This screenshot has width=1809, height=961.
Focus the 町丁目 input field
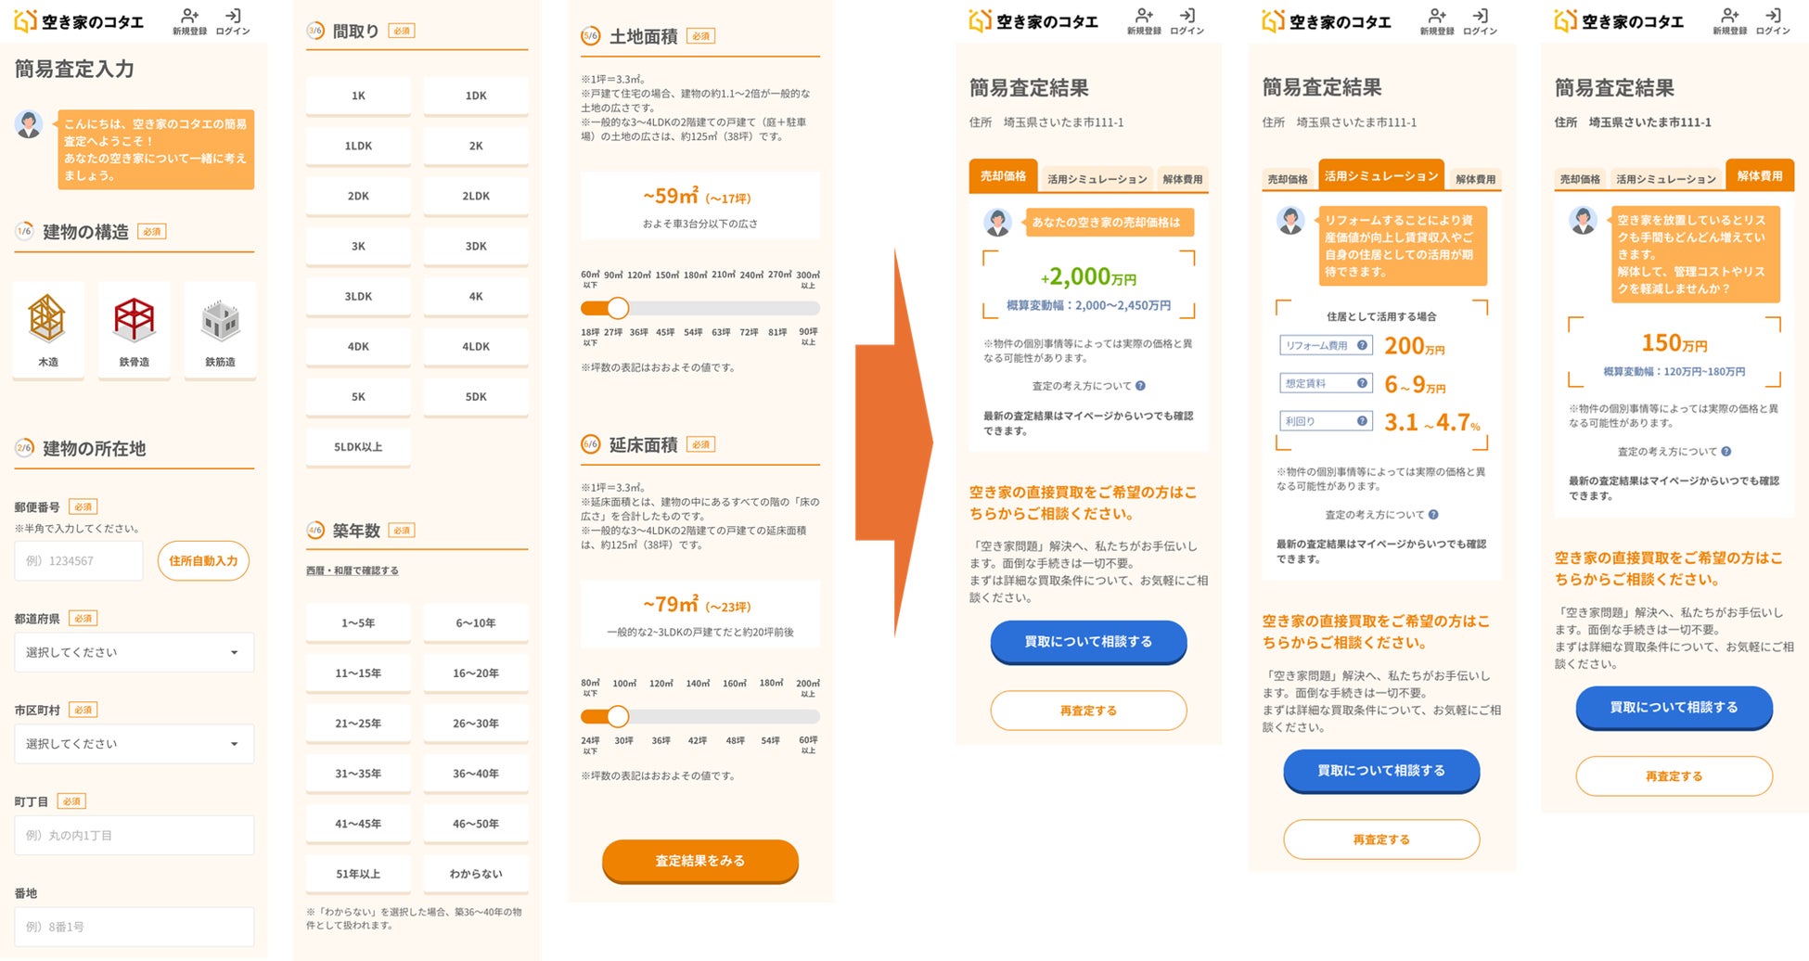point(134,835)
